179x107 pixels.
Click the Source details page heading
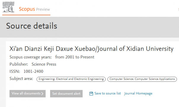pos(32,26)
